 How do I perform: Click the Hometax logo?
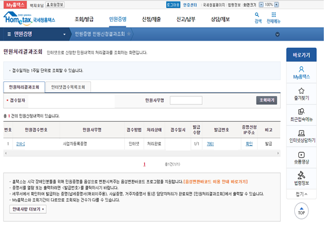[x=29, y=19]
